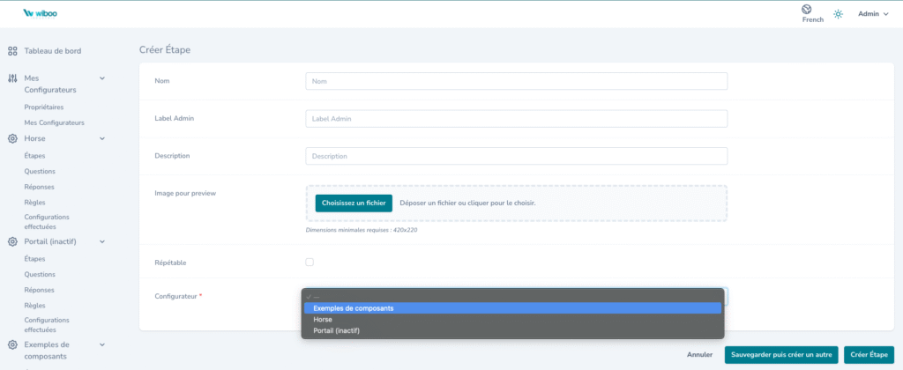Click the Exemples de composants gear icon
This screenshot has width=903, height=370.
click(x=12, y=345)
